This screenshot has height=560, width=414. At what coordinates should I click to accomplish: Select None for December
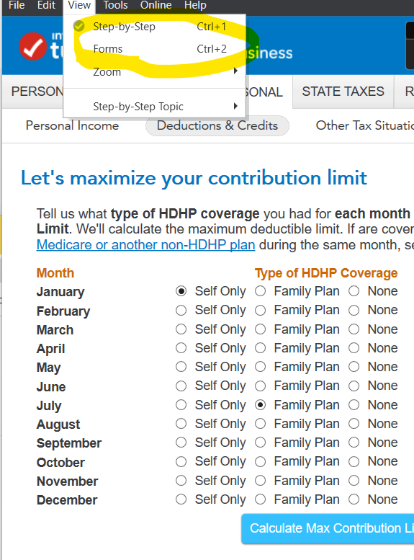coord(354,499)
